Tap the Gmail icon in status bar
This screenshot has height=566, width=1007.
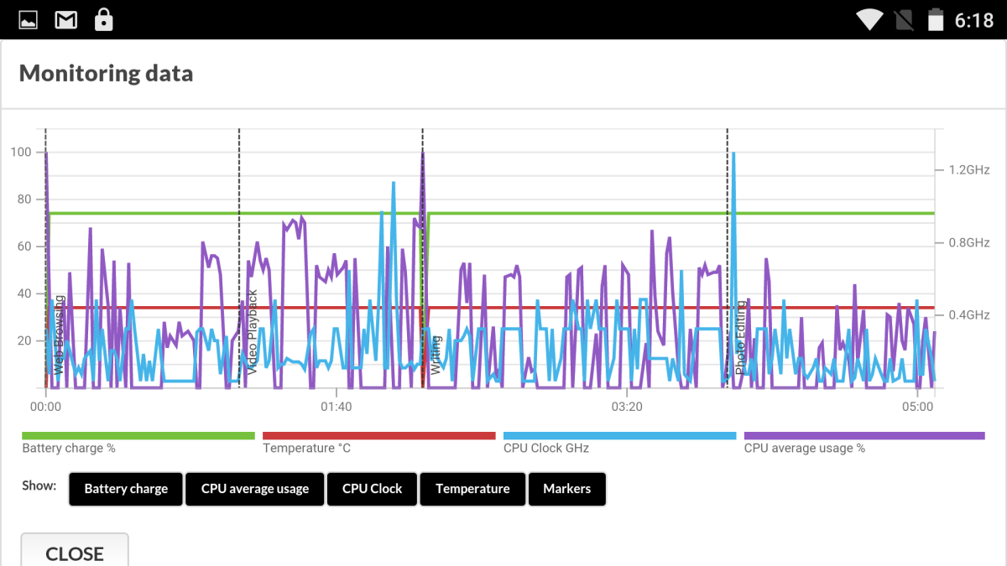[66, 20]
